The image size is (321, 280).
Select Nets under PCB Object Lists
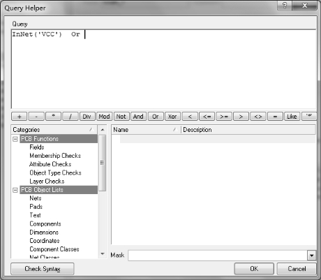click(x=36, y=198)
